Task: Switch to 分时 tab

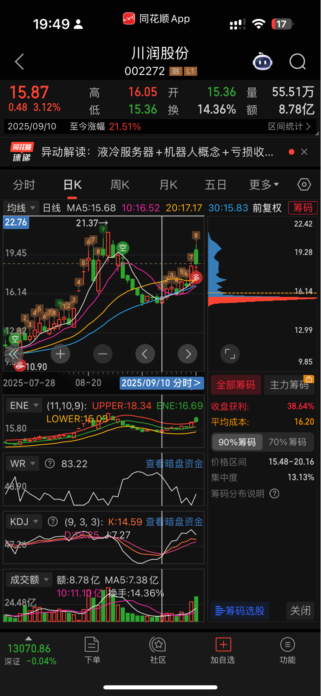Action: pyautogui.click(x=24, y=184)
